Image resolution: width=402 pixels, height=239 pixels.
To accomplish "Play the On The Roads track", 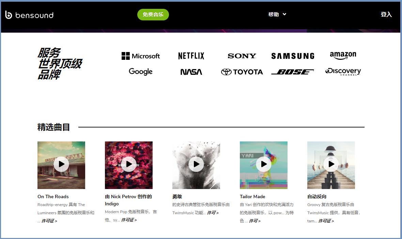I will pos(61,164).
